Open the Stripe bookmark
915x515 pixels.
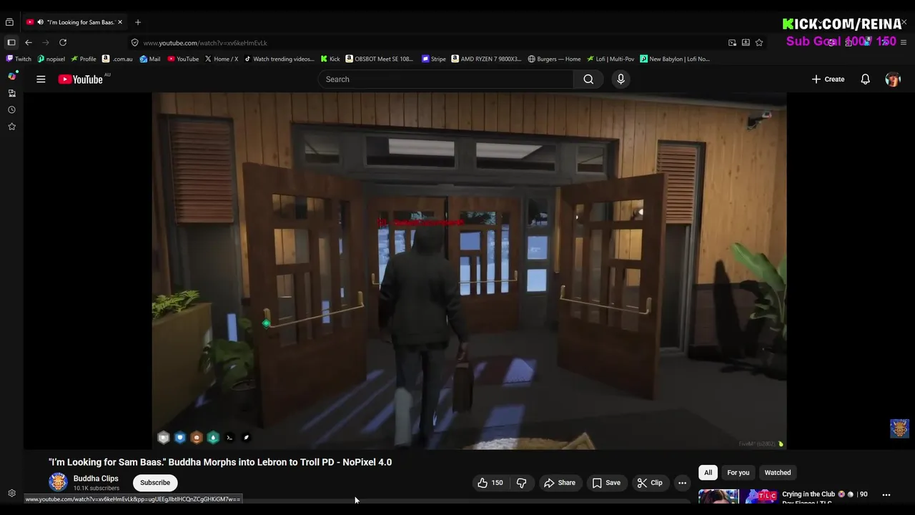pos(434,59)
